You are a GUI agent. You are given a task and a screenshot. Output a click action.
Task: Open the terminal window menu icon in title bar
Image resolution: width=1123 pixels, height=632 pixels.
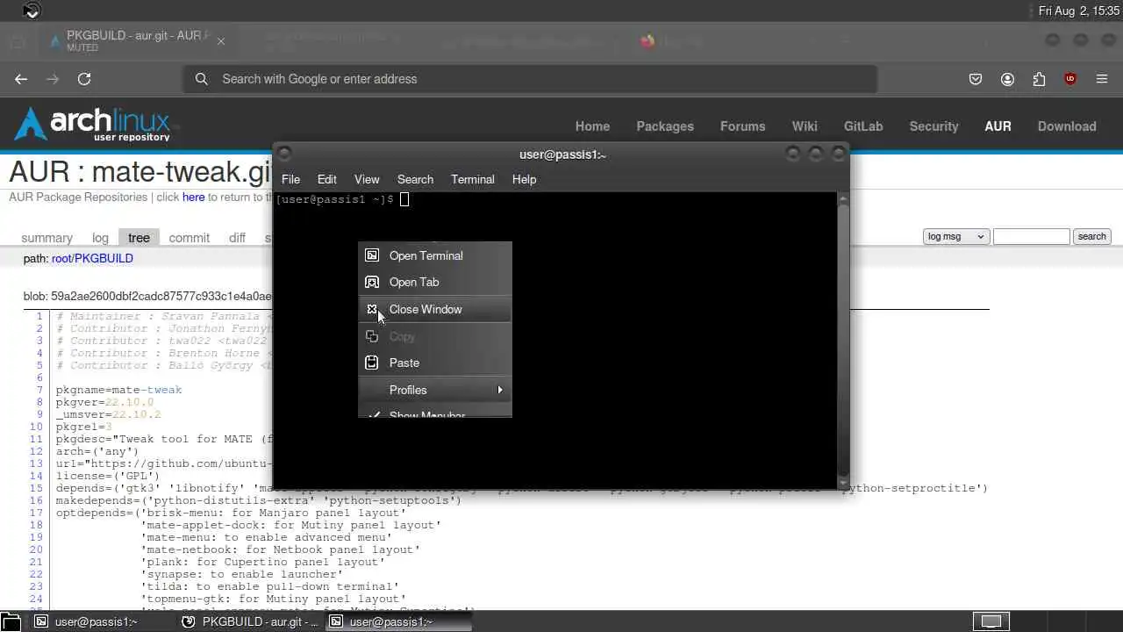tap(284, 154)
